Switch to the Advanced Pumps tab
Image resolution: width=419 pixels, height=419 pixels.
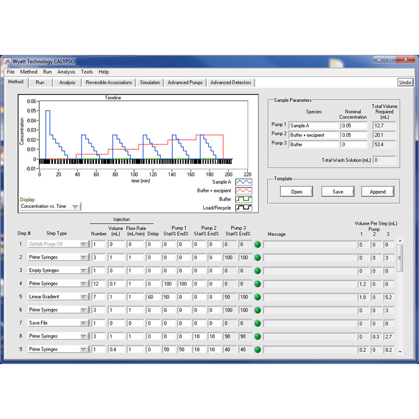click(x=185, y=83)
